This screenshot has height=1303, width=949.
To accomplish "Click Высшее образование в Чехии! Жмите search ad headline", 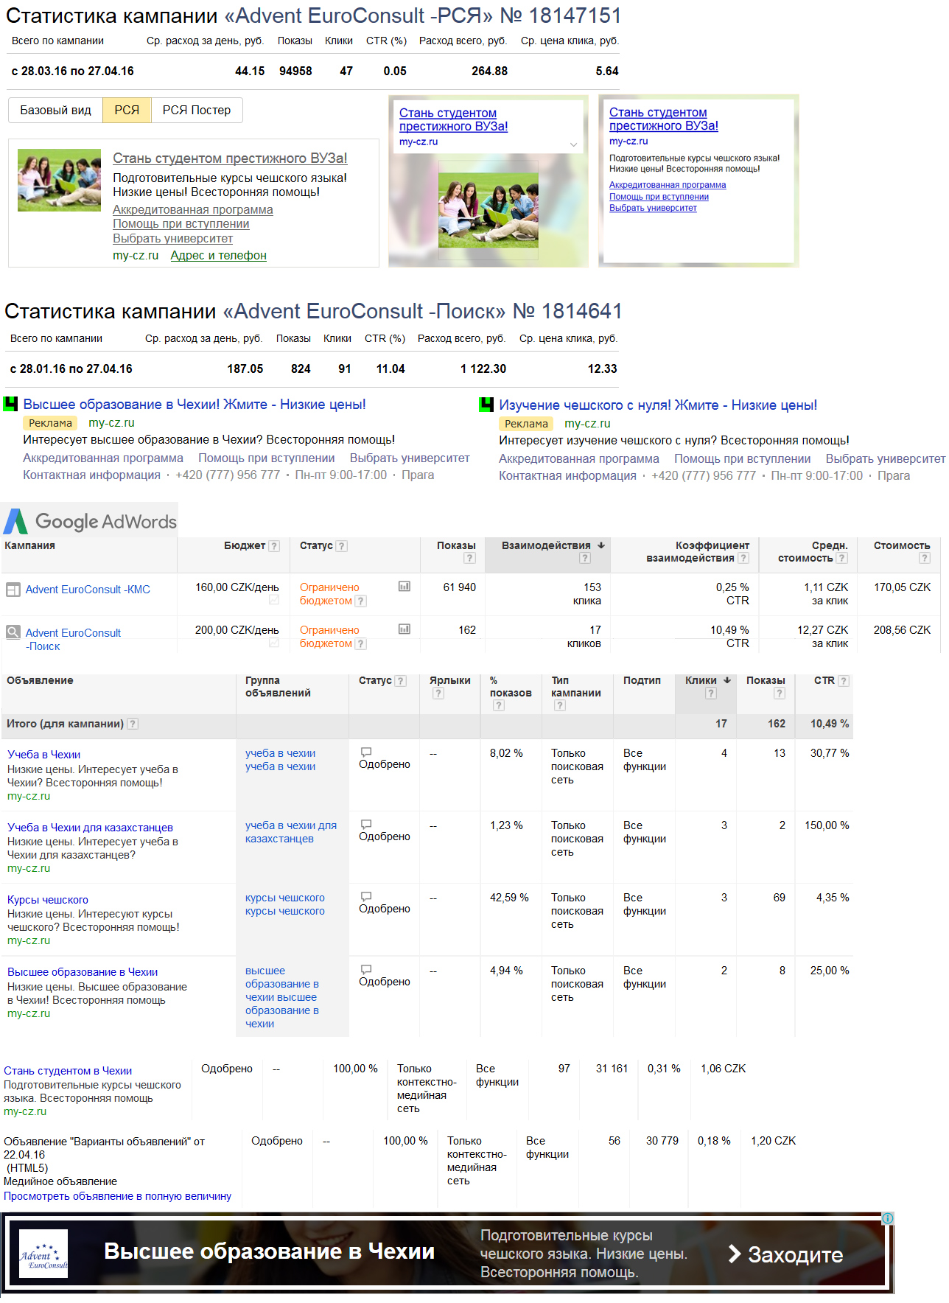I will click(x=195, y=405).
